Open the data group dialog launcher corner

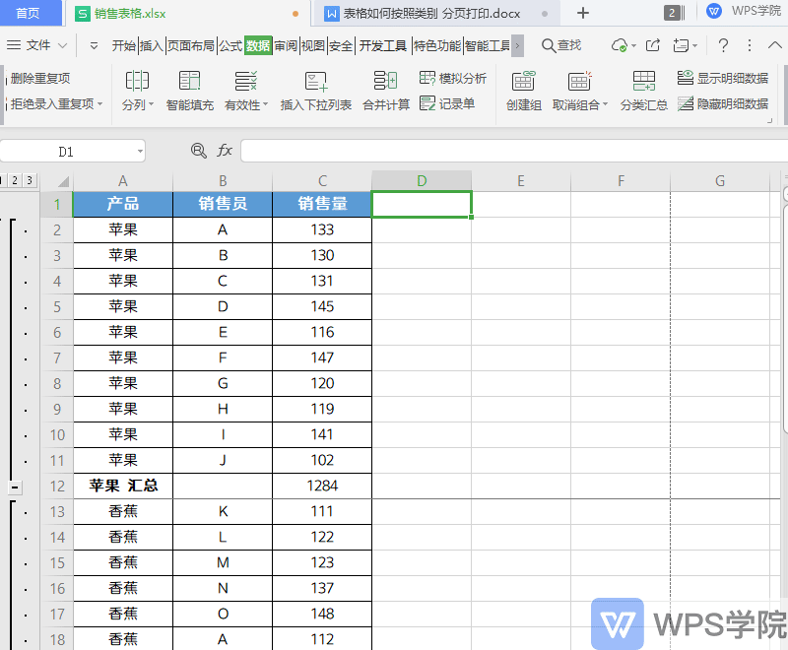pos(769,121)
